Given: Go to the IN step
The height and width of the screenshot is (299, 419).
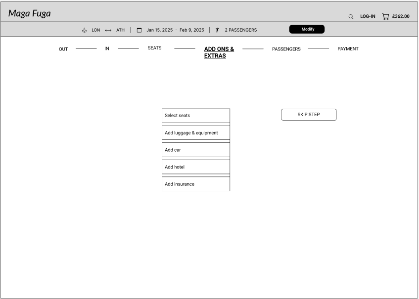Looking at the screenshot, I should [x=107, y=48].
